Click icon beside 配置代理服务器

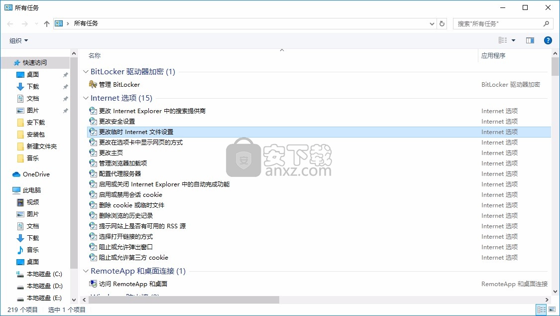[93, 174]
